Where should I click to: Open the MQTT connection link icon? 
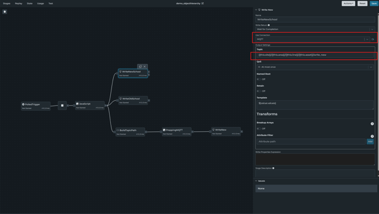(373, 39)
